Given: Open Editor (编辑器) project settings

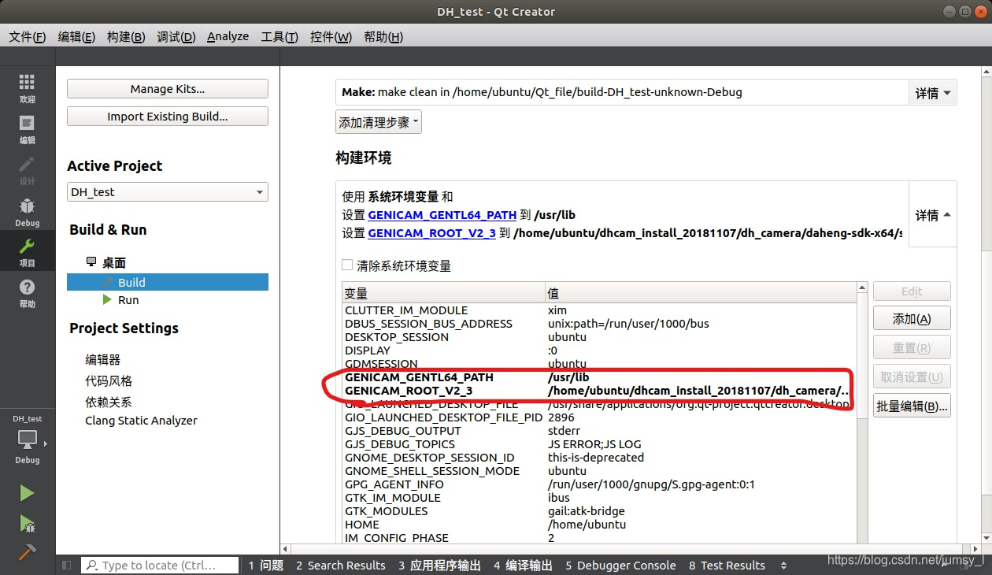Looking at the screenshot, I should [103, 360].
